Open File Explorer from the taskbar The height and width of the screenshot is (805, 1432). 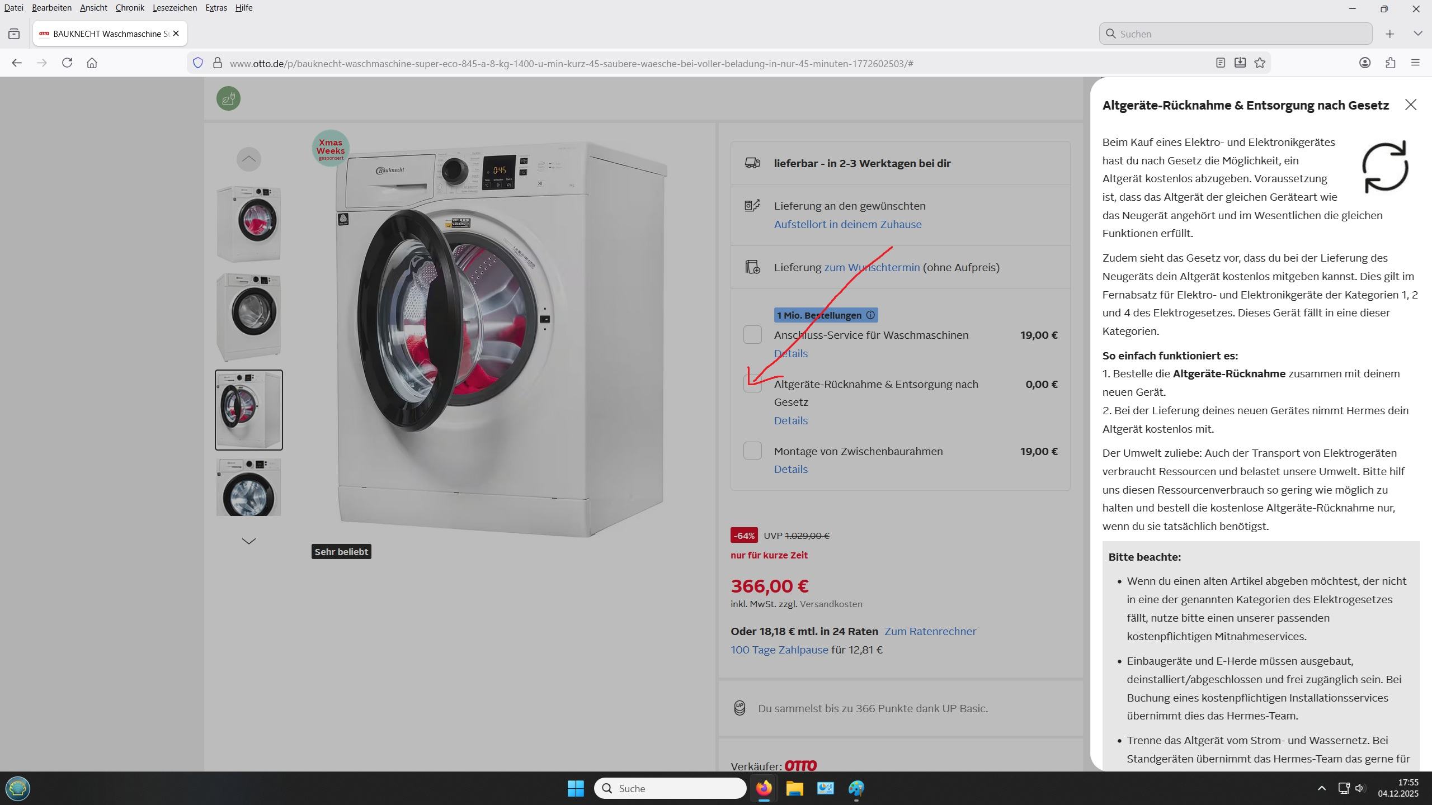point(794,789)
